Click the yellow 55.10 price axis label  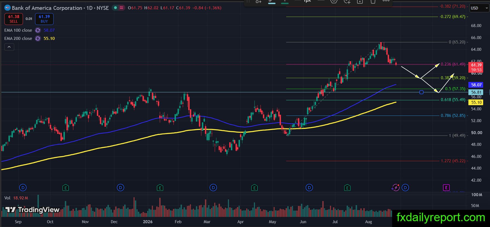pyautogui.click(x=476, y=102)
